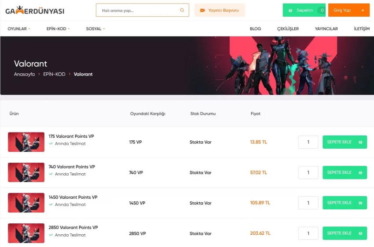Go to the ÇEKİLİŞLER page
The height and width of the screenshot is (247, 374).
point(288,29)
